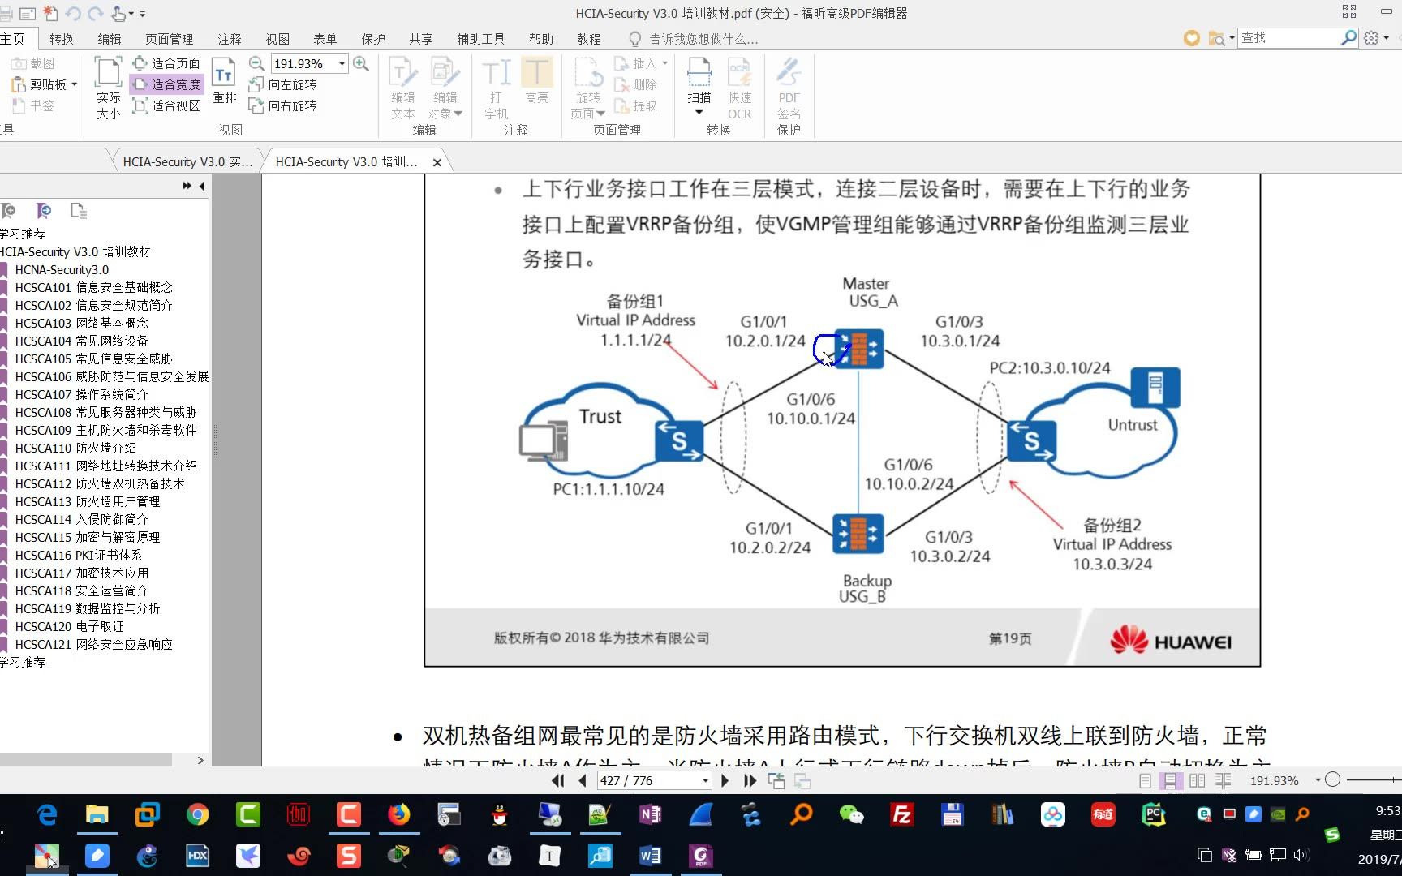Open bookmark 'HCSCA116 PKI证书体系'
This screenshot has height=876, width=1402.
click(79, 555)
